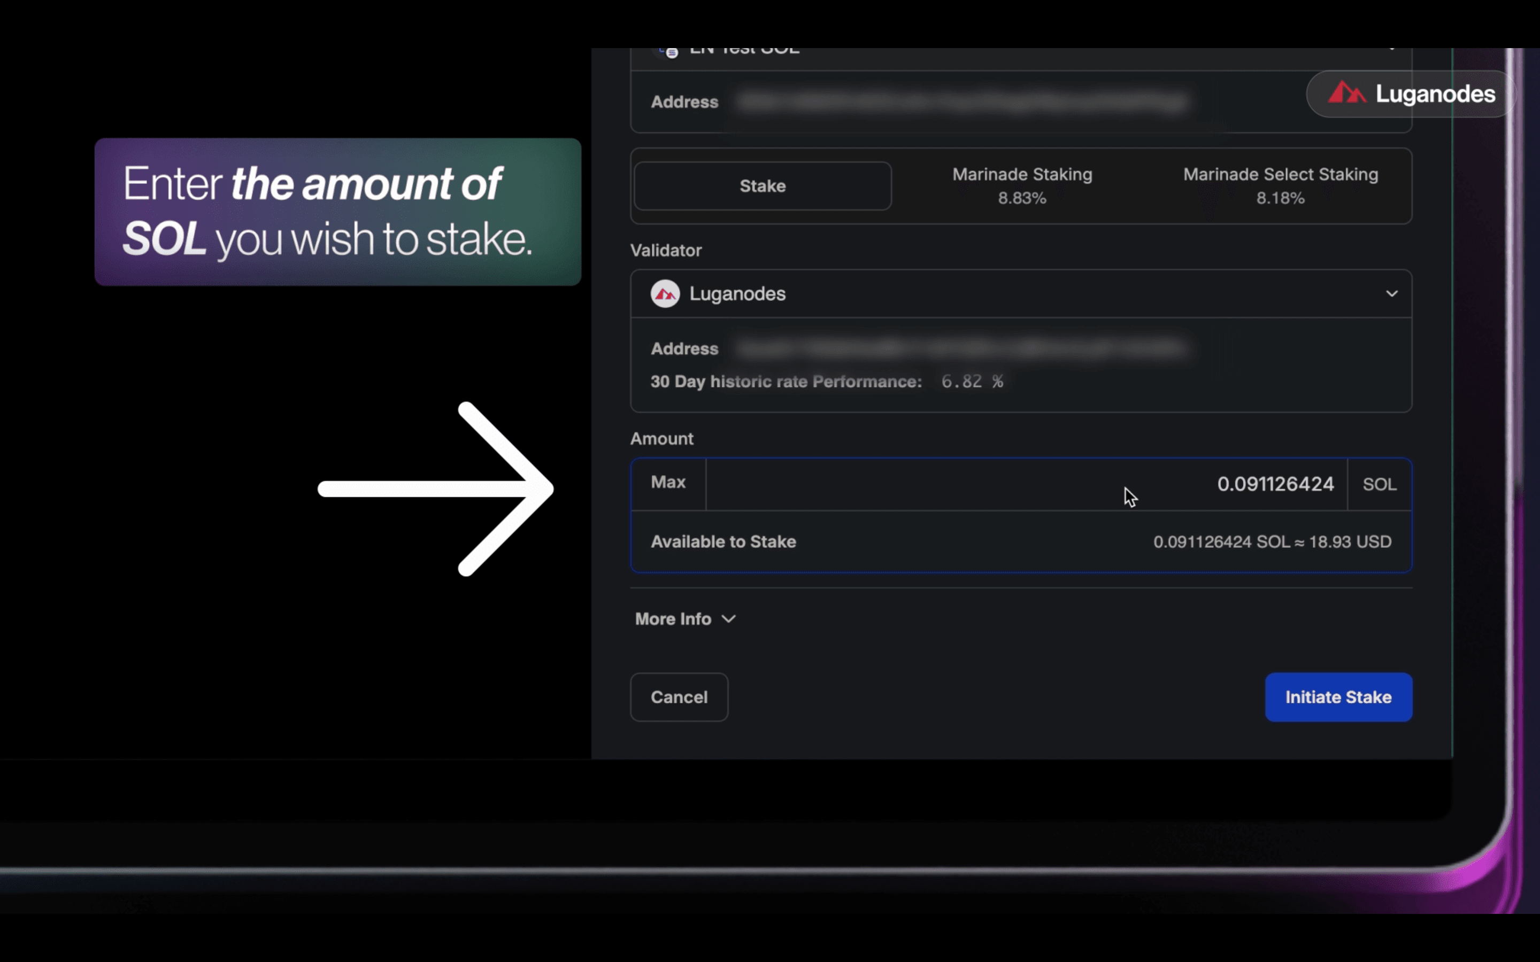Click the Luganodes validator avatar icon
The height and width of the screenshot is (962, 1540).
(x=665, y=294)
